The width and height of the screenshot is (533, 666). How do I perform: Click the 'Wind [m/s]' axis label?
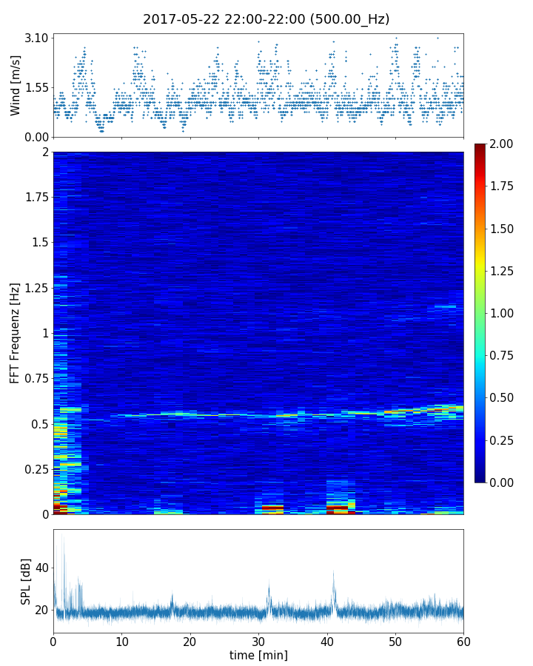pos(16,85)
